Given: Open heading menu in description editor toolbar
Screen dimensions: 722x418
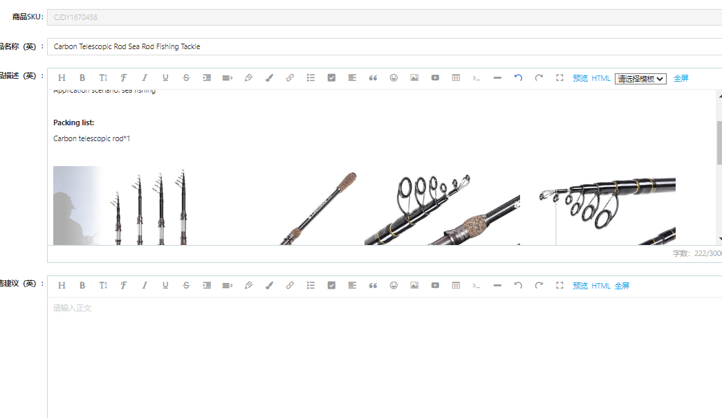Looking at the screenshot, I should point(62,78).
